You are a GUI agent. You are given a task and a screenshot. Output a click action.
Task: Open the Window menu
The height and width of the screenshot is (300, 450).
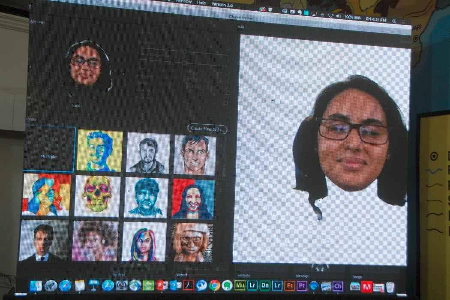[x=183, y=2]
